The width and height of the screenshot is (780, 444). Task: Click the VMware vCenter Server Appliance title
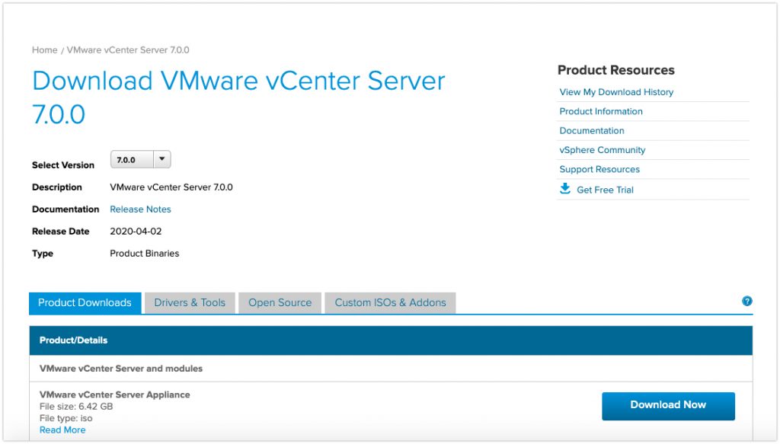point(115,394)
